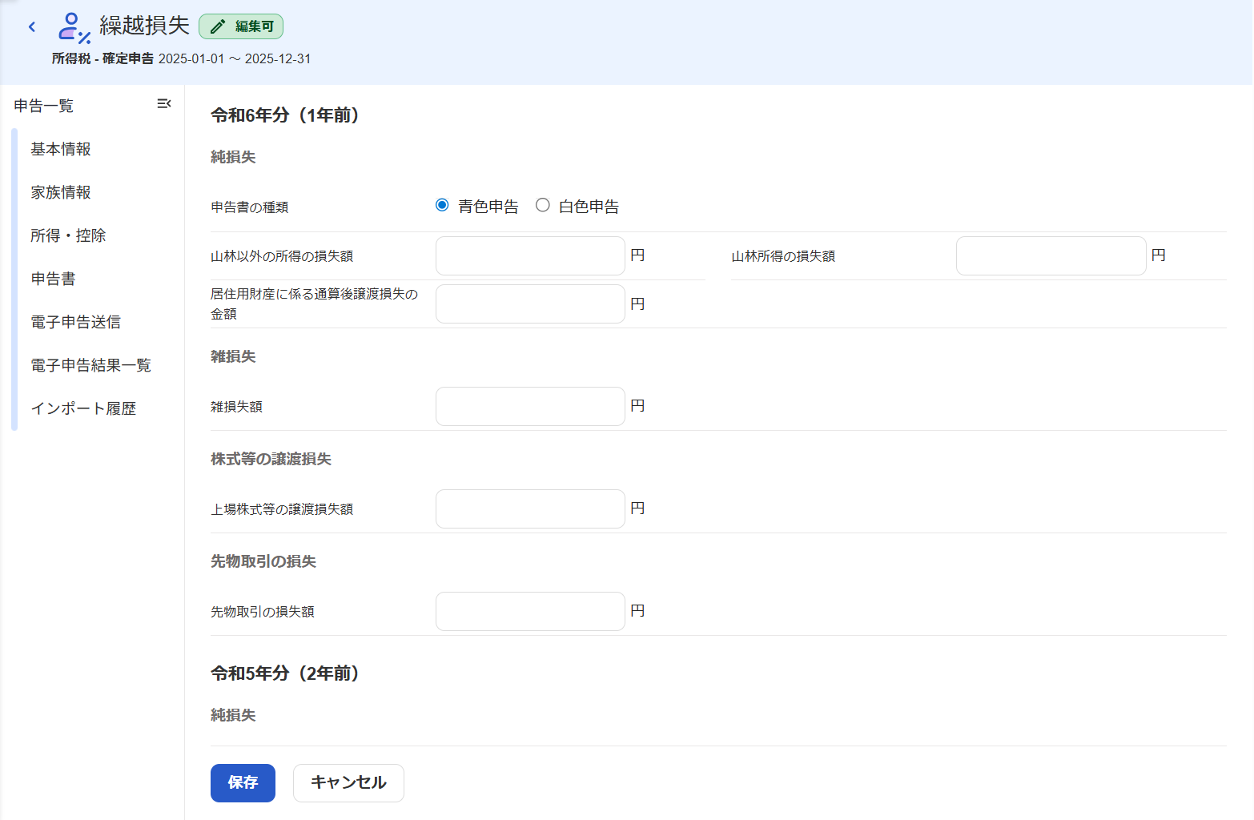1254x820 pixels.
Task: Select the 白色申告 radio button
Action: pyautogui.click(x=543, y=205)
